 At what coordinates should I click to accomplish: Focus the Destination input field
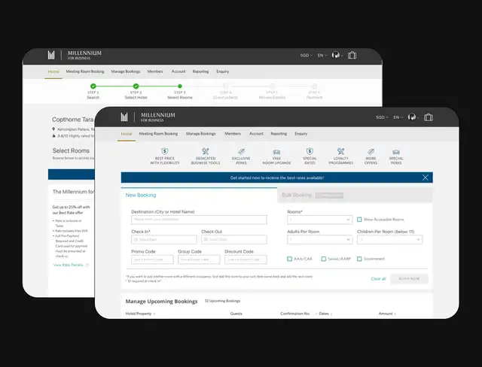click(x=199, y=220)
